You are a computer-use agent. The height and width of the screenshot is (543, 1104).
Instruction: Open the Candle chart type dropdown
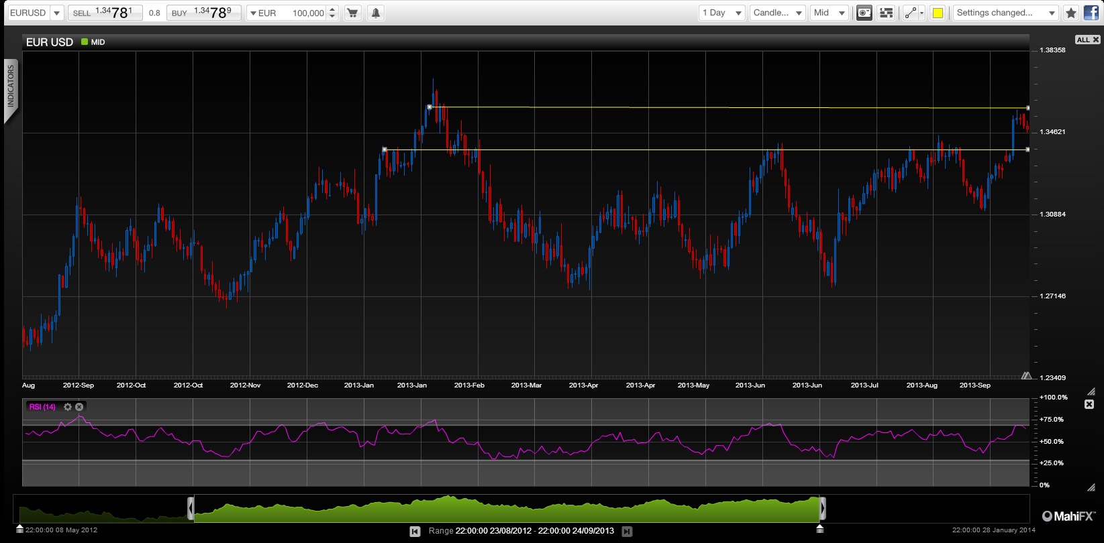[777, 13]
